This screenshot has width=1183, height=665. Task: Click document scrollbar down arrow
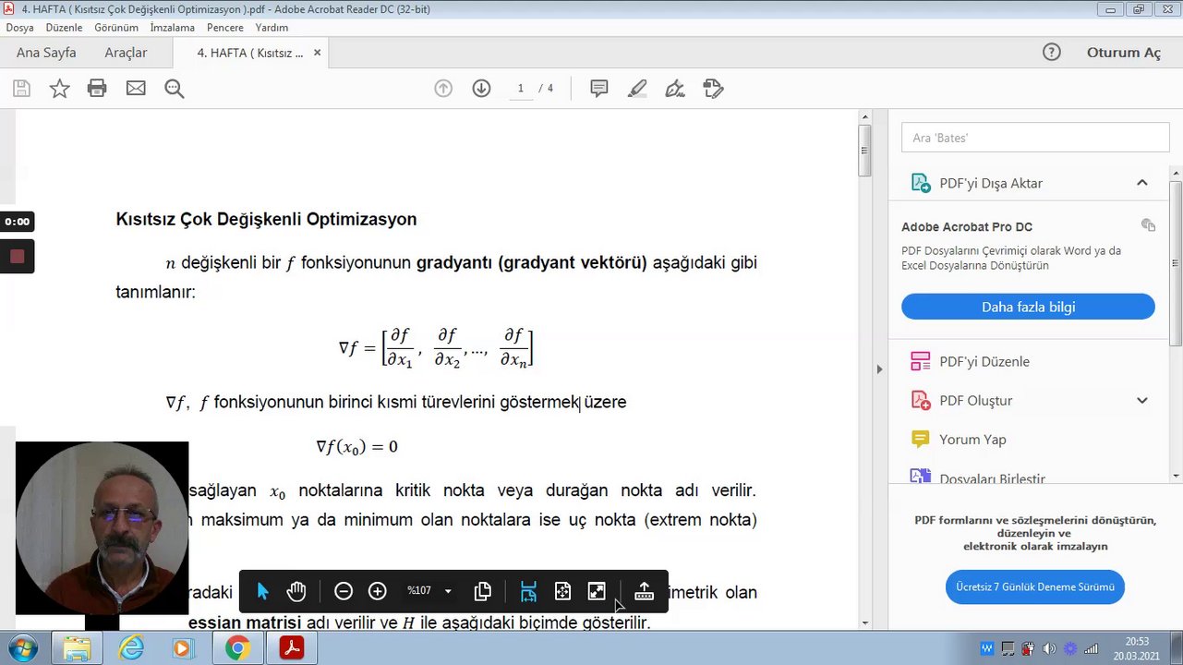(865, 623)
